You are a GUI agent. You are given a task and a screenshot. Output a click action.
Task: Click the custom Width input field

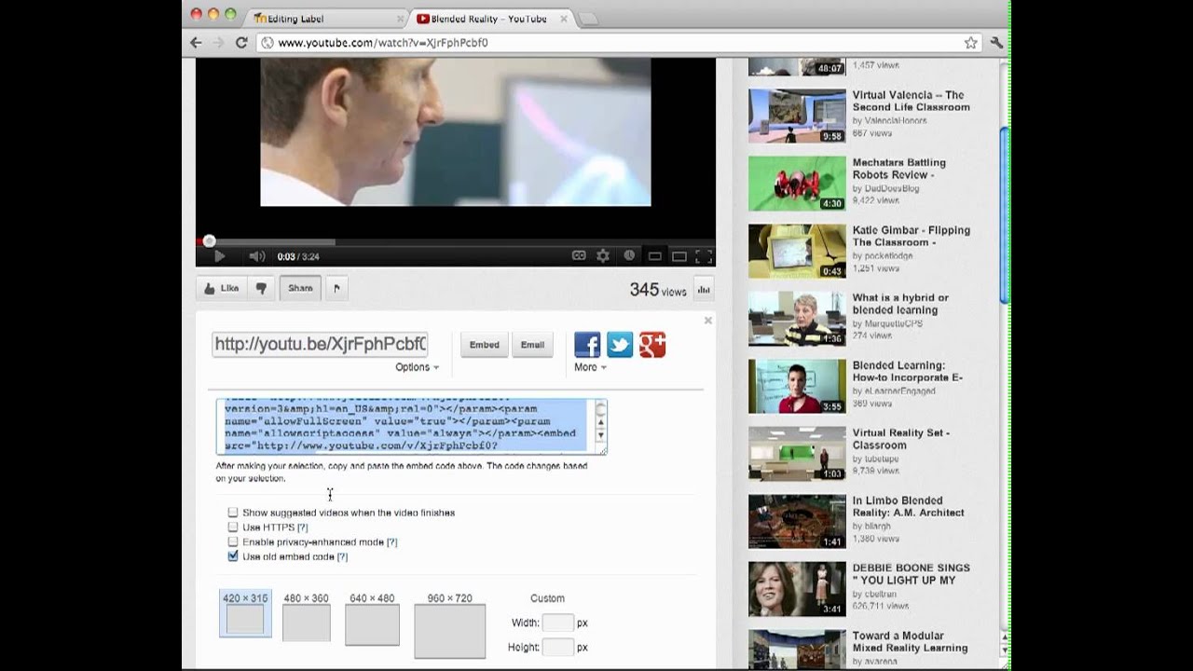[x=558, y=623]
